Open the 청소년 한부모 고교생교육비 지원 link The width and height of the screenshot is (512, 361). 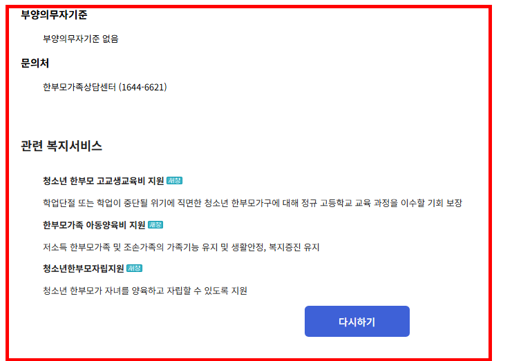coord(103,181)
